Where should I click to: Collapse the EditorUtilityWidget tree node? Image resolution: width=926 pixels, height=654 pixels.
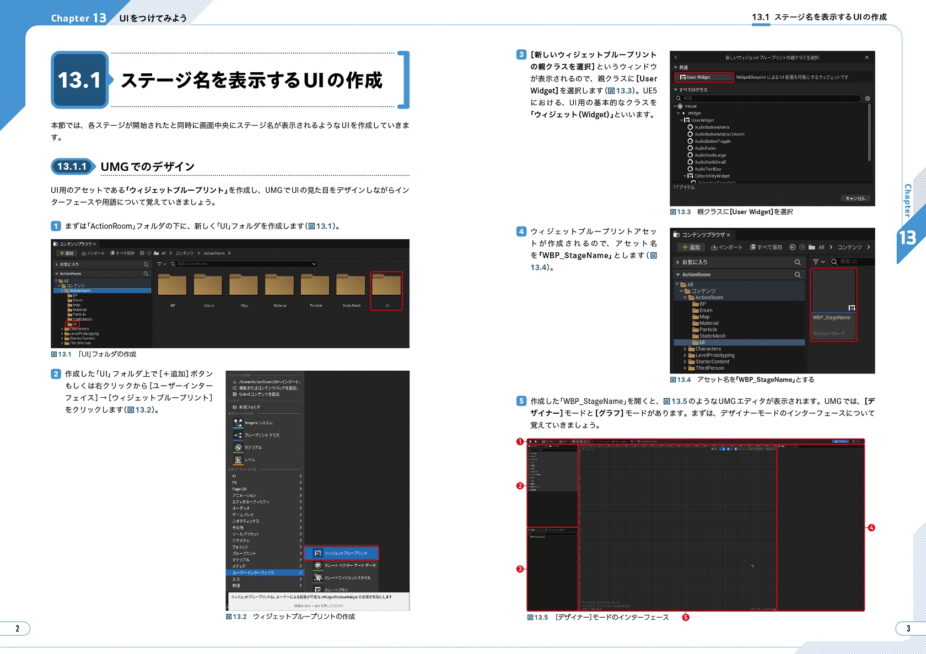(x=685, y=176)
